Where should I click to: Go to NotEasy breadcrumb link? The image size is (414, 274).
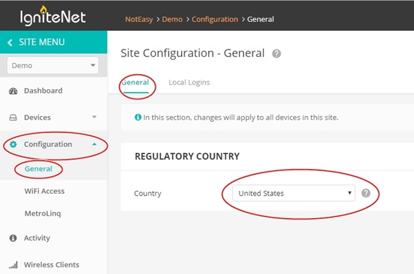tap(139, 19)
